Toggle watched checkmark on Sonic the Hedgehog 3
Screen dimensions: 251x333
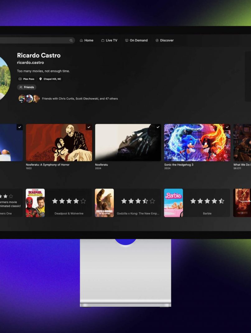[227, 127]
